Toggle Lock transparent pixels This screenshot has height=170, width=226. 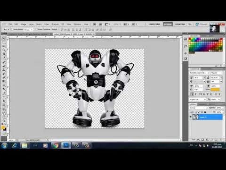[x=196, y=112]
